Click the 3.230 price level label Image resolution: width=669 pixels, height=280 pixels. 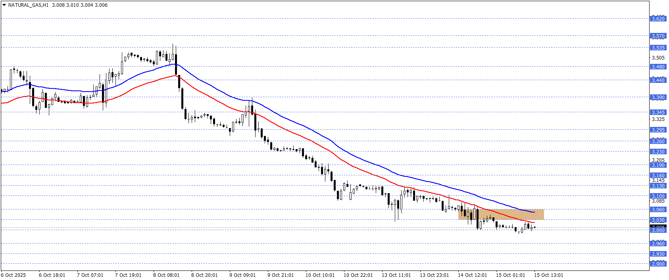coord(658,152)
